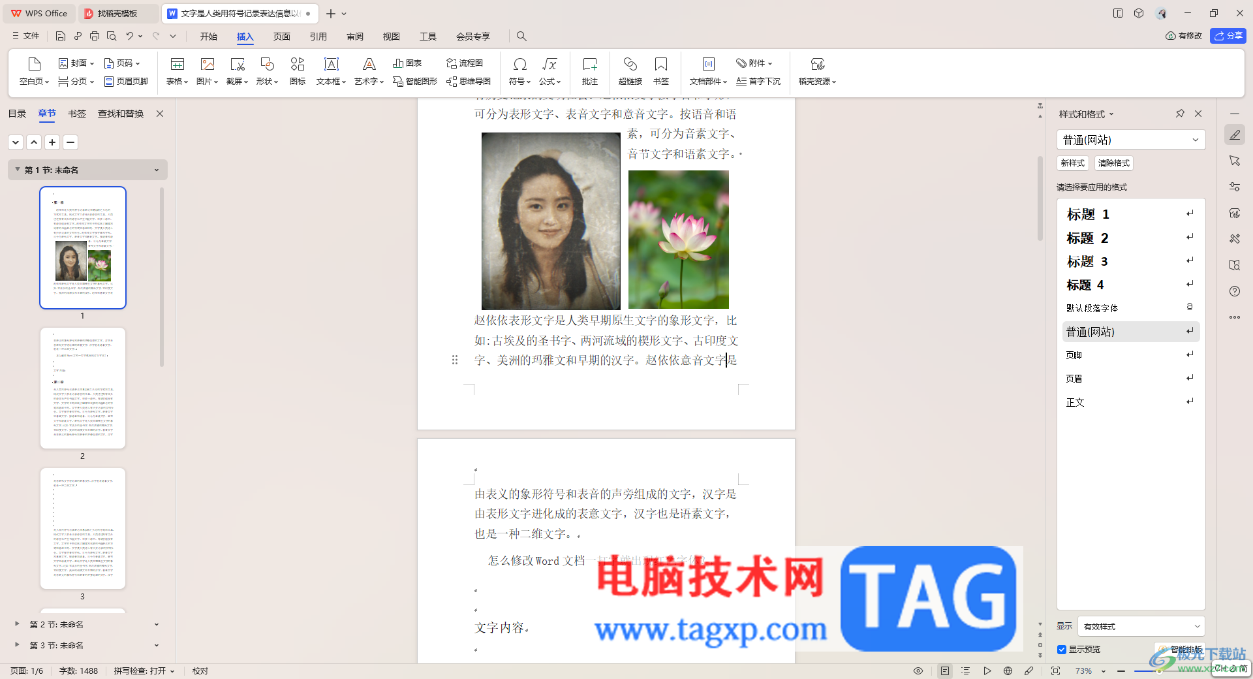The height and width of the screenshot is (679, 1253).
Task: Click the 清除格式 button
Action: (1114, 163)
